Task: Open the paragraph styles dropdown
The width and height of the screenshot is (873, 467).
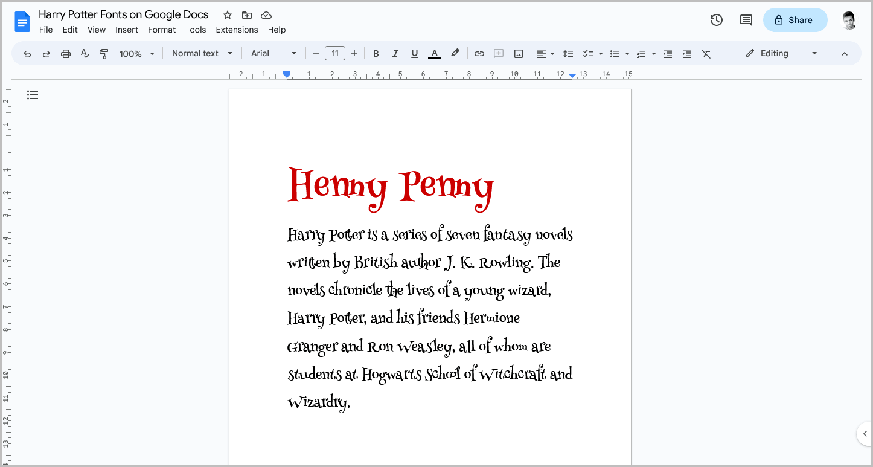Action: tap(202, 53)
